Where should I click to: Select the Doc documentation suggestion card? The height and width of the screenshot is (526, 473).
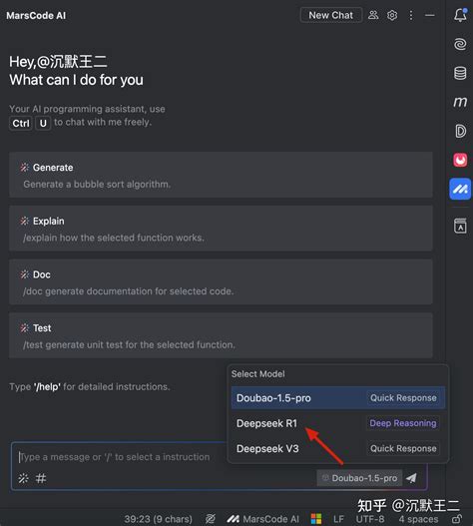[221, 281]
